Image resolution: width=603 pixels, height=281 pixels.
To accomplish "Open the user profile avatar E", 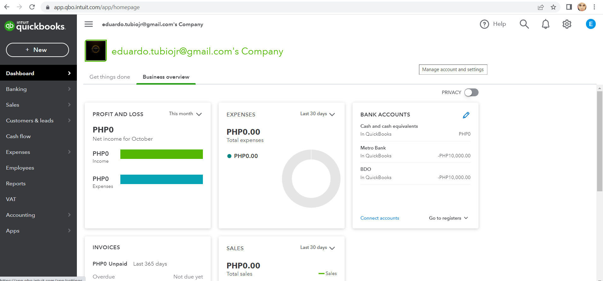I will pos(591,24).
